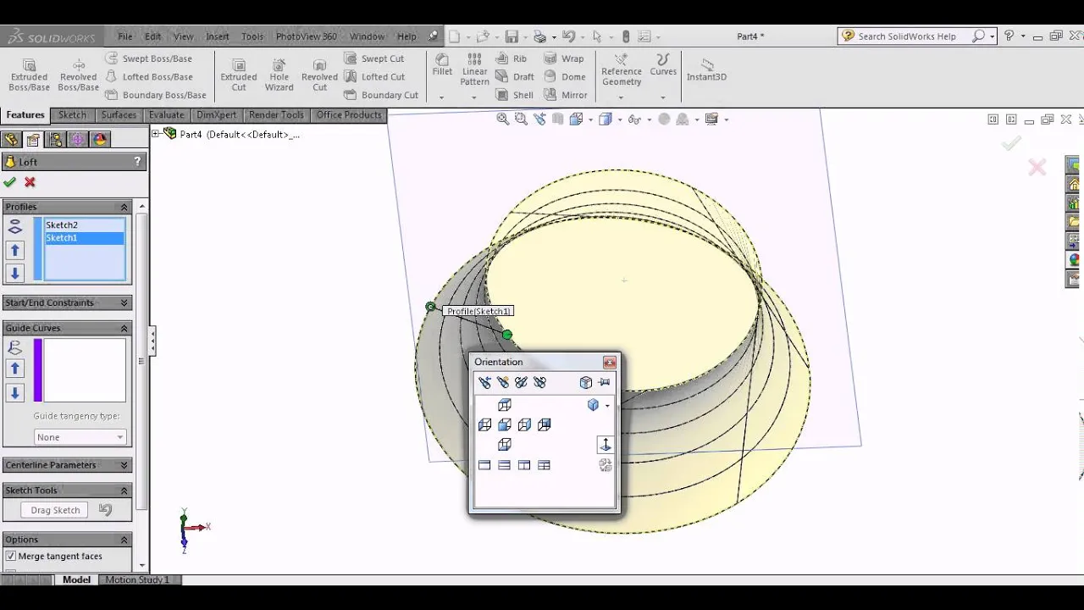Screen dimensions: 1084x610
Task: Cancel the Loft with red X
Action: coord(30,182)
